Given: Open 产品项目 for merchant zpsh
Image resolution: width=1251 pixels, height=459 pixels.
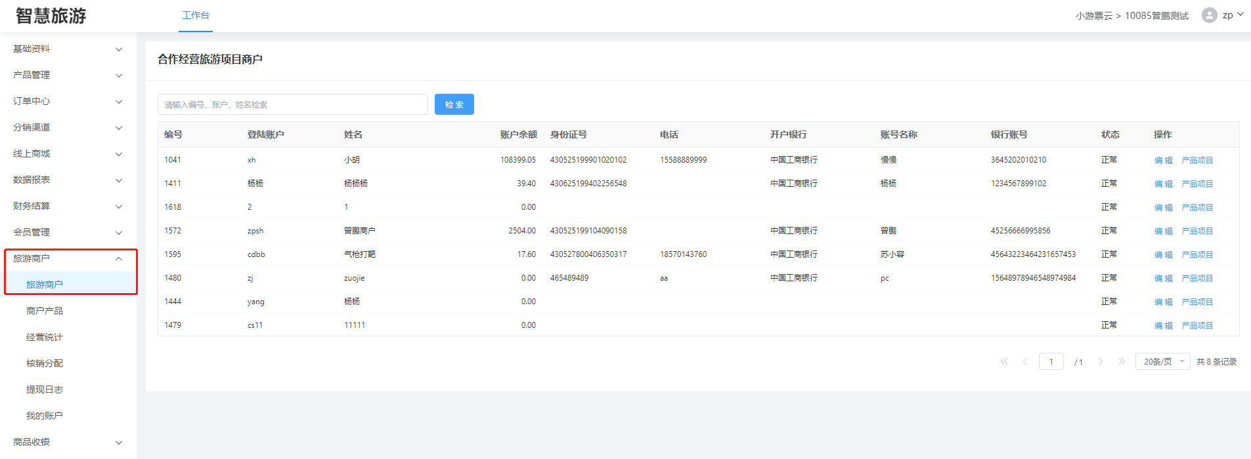Looking at the screenshot, I should click(x=1196, y=231).
